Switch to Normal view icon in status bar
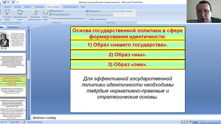The image size is (221, 124). pyautogui.click(x=184, y=122)
